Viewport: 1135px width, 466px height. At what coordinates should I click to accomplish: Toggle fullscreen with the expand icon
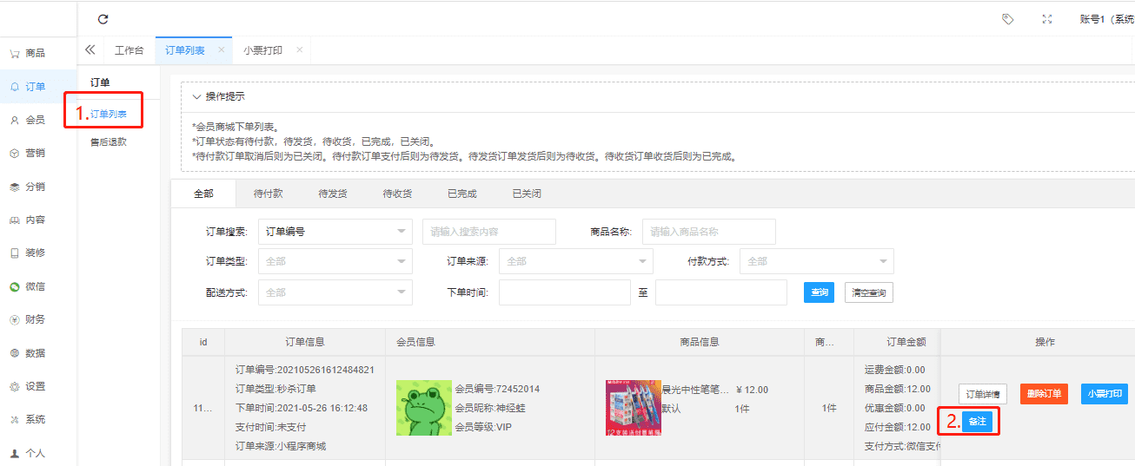pyautogui.click(x=1047, y=19)
